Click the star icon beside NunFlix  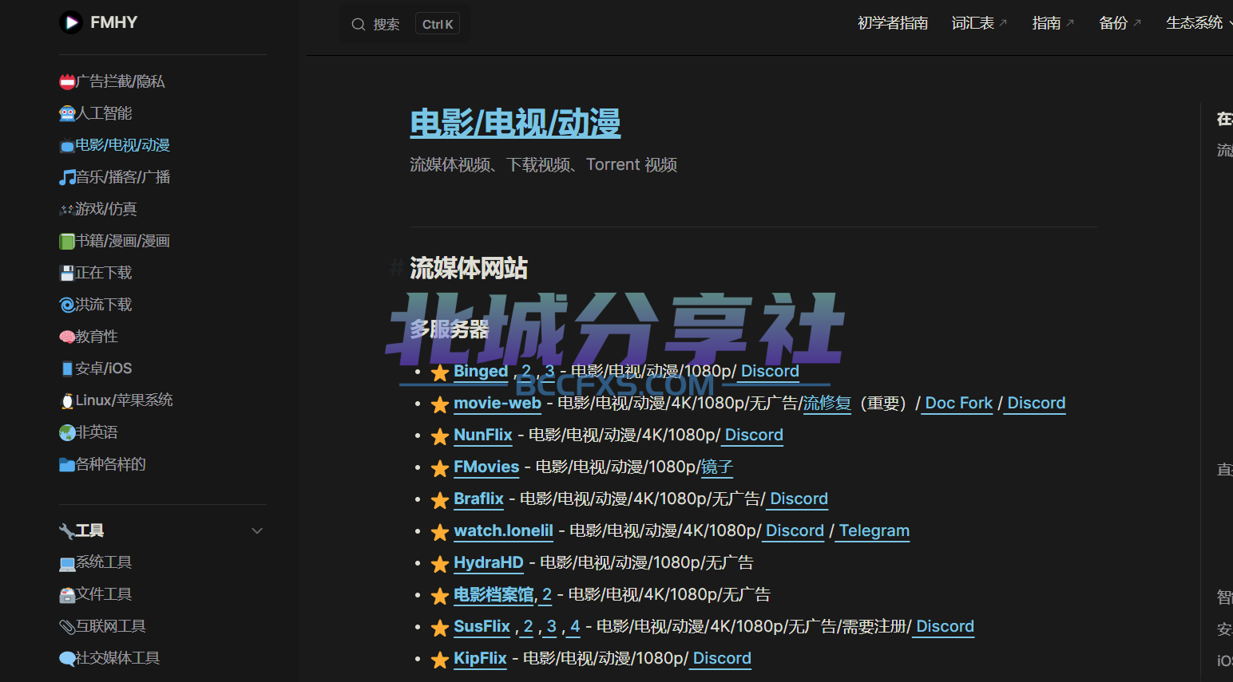(439, 436)
